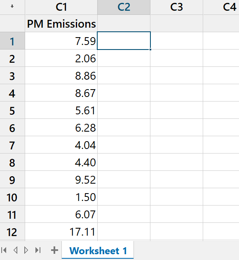Click the cell containing 17.11
239x260 pixels.
(61, 232)
